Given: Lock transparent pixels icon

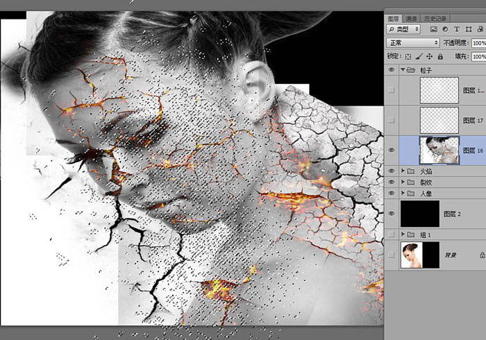Looking at the screenshot, I should click(408, 57).
